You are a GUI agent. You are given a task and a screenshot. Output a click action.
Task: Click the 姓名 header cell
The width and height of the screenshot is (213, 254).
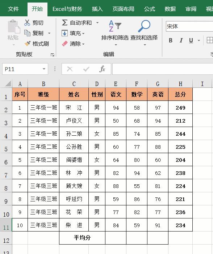tap(74, 94)
